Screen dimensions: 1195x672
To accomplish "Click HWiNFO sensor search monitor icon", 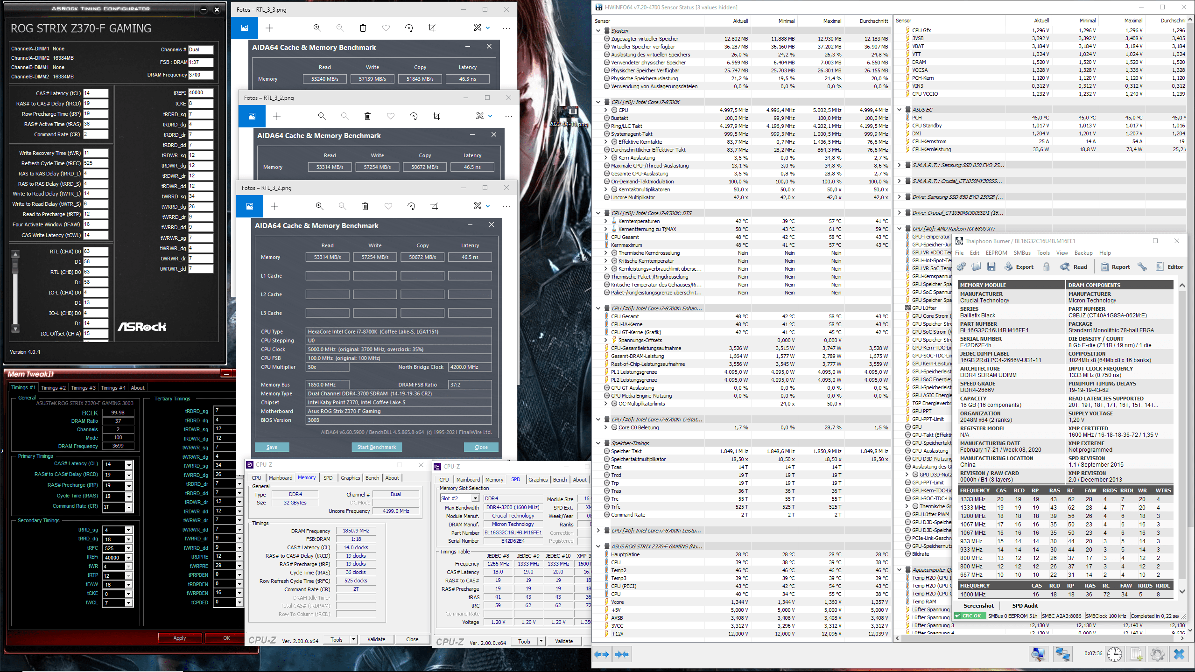I will pyautogui.click(x=1038, y=654).
